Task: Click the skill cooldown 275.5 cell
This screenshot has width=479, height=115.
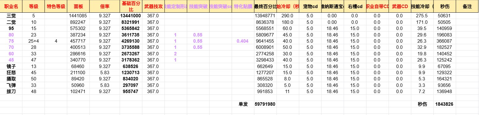Action: point(422,15)
